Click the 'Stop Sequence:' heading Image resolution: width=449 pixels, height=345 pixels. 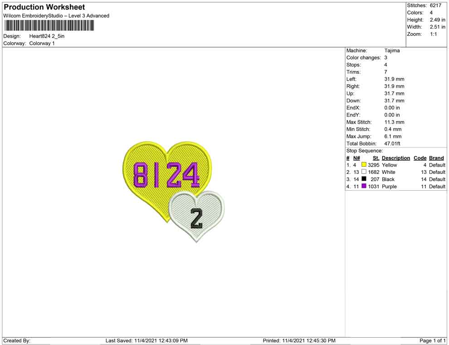pyautogui.click(x=365, y=151)
